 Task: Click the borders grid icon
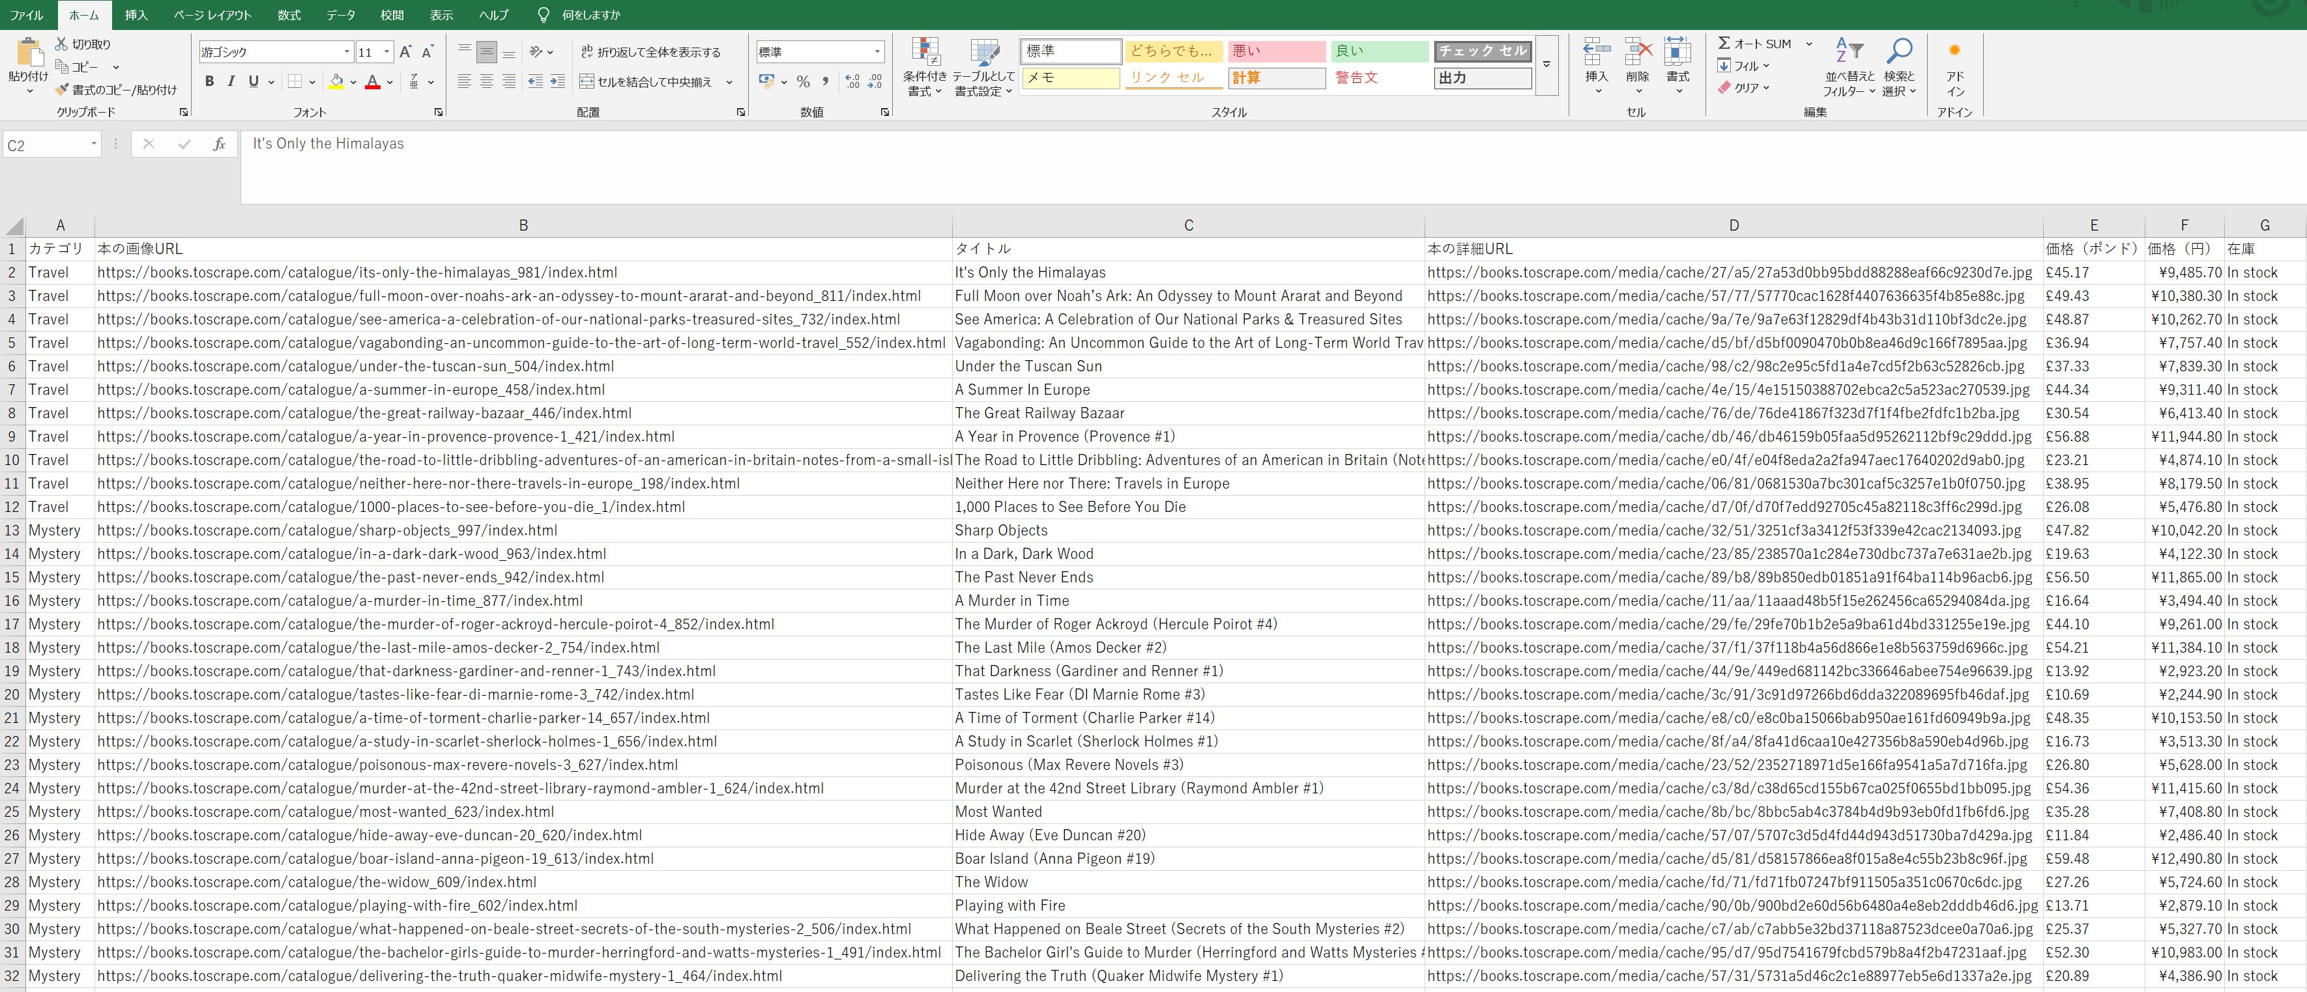(x=295, y=81)
